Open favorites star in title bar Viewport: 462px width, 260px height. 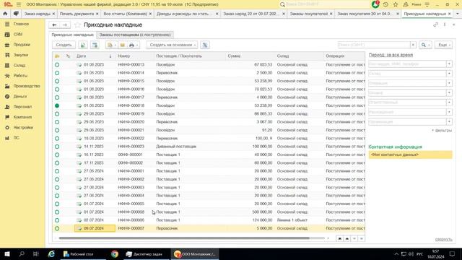396,4
